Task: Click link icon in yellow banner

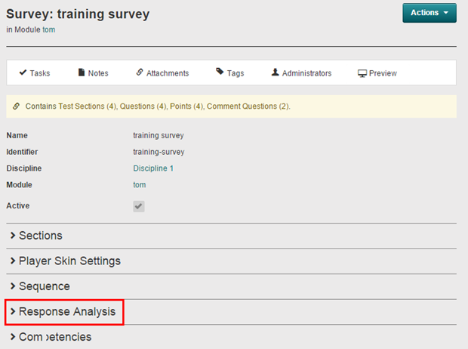Action: pos(17,107)
